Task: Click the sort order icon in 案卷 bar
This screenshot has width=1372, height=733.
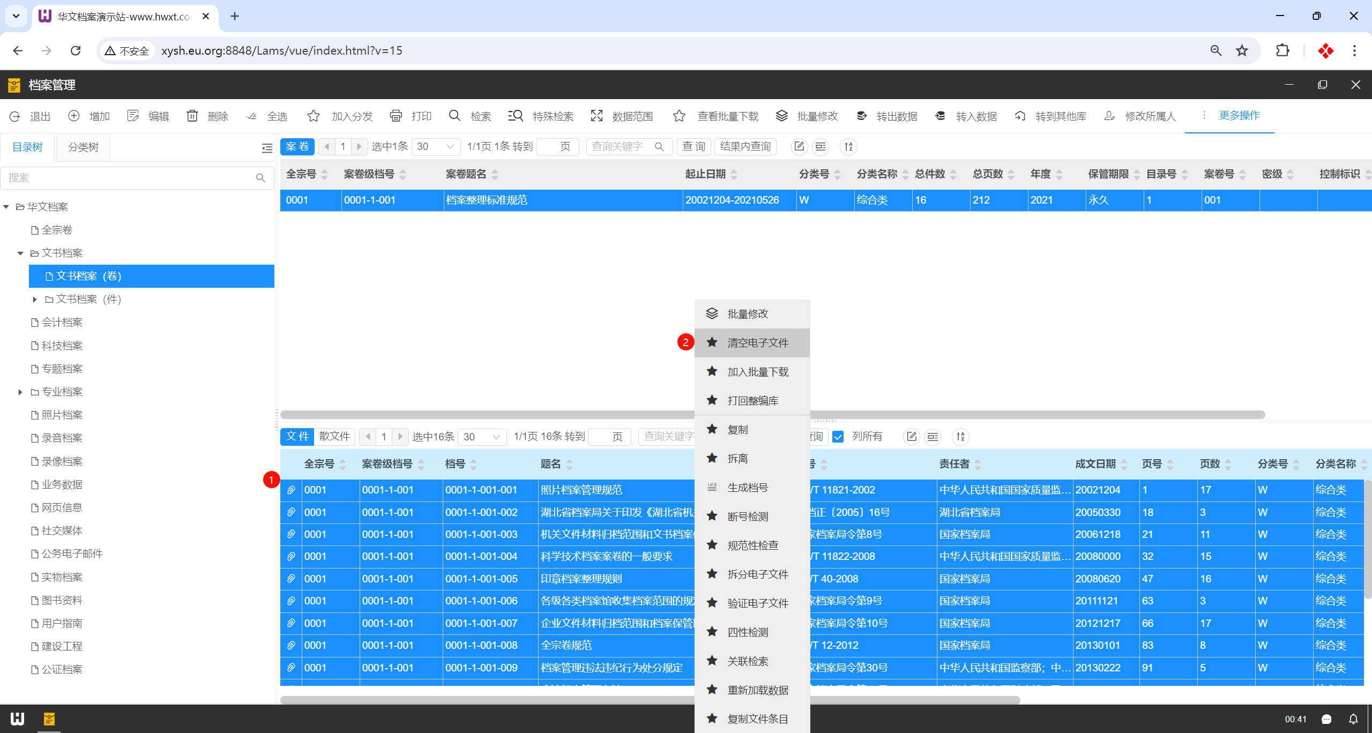Action: (x=848, y=147)
